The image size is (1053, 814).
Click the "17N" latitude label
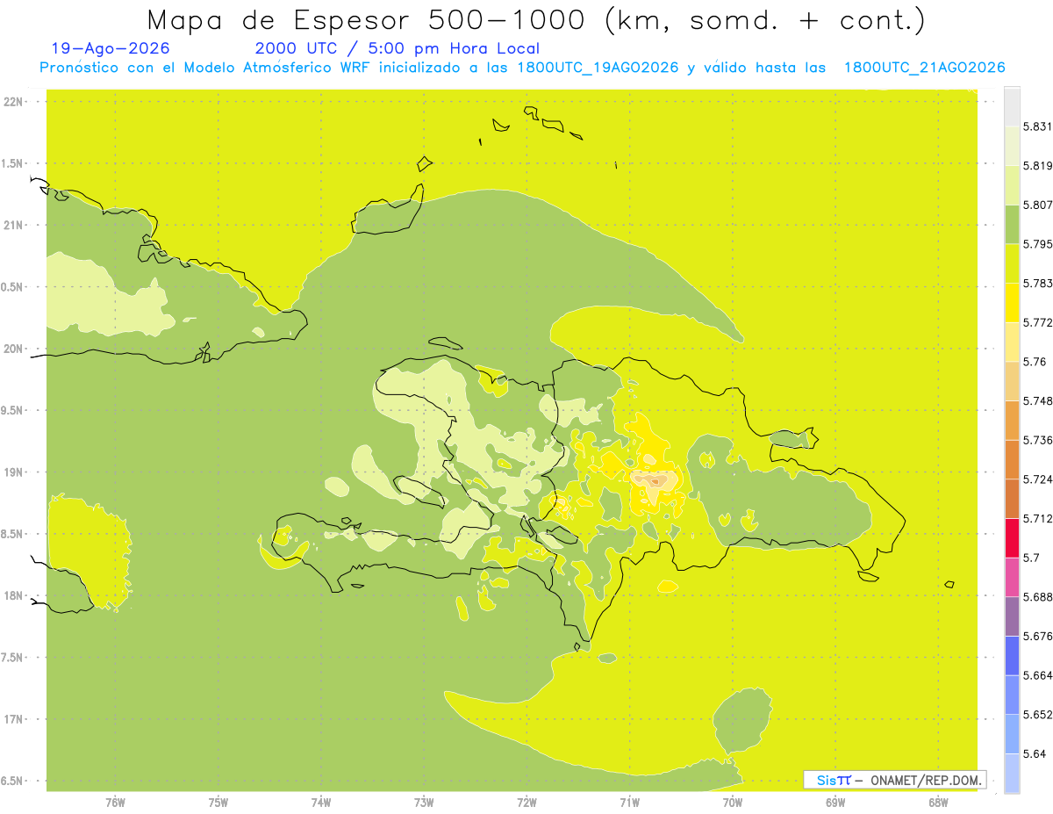tap(15, 719)
